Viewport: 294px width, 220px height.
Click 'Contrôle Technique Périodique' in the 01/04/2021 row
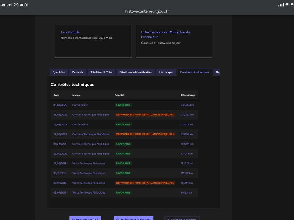click(91, 144)
